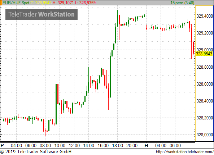Click the 329,4000 price axis label

pos(205,16)
